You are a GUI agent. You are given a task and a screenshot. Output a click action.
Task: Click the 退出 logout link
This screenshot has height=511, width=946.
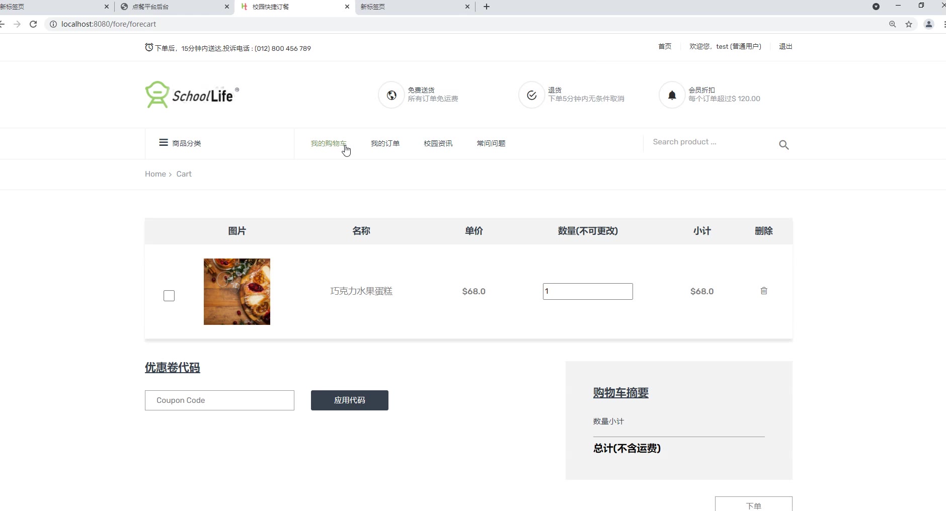click(785, 46)
